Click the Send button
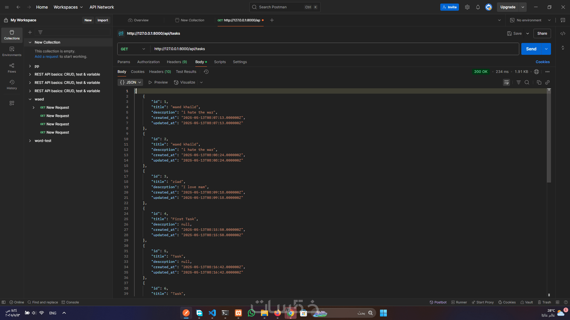570x320 pixels. tap(531, 49)
